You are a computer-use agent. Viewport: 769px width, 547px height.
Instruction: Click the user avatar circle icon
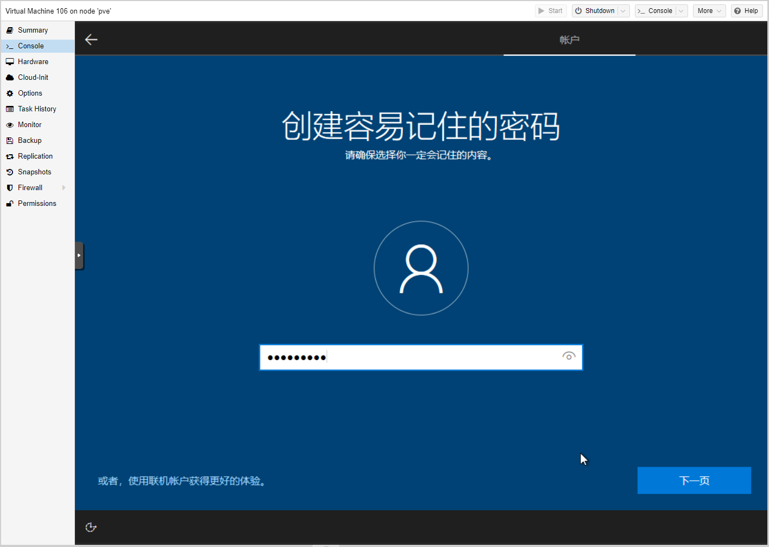[x=421, y=268]
